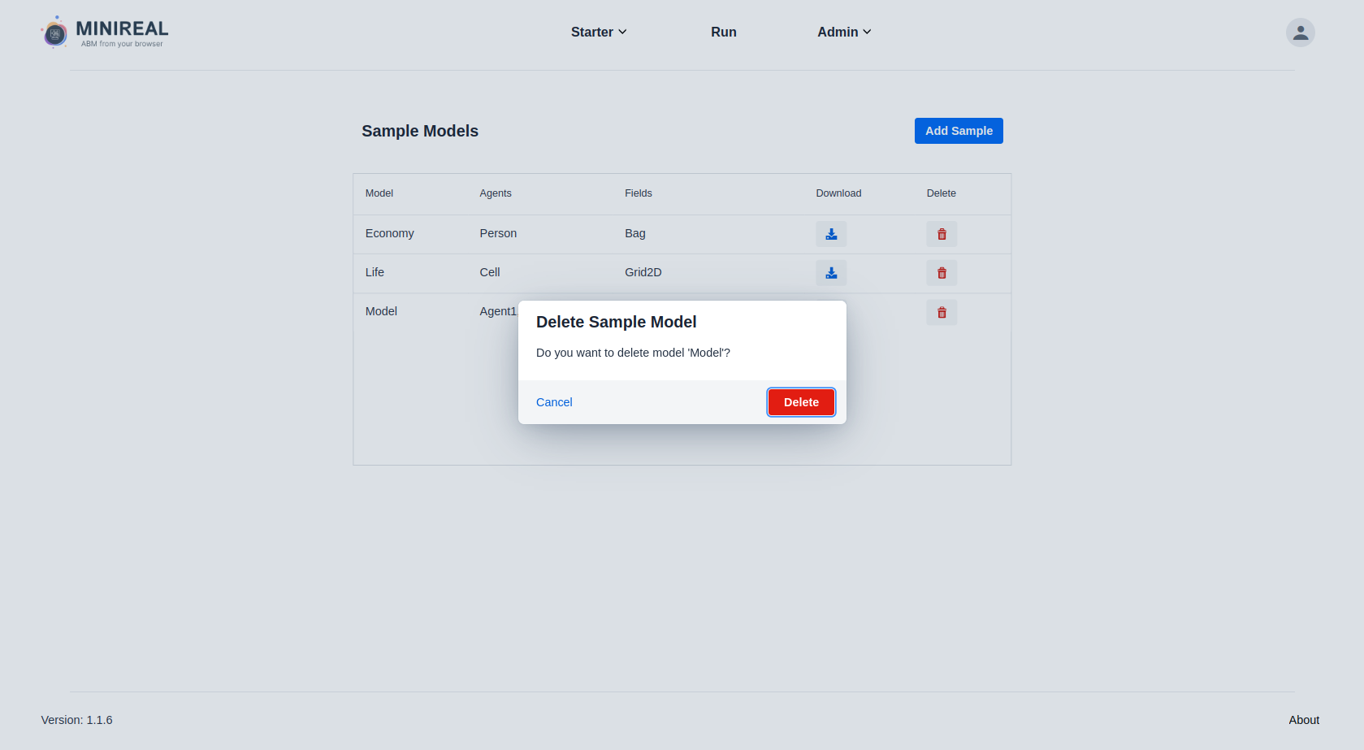Click the Add Sample button
Image resolution: width=1364 pixels, height=750 pixels.
pyautogui.click(x=959, y=131)
